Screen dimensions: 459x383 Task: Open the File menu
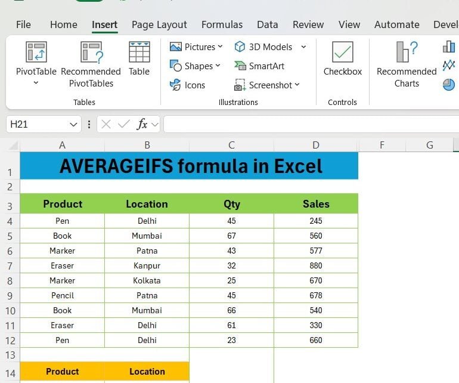pyautogui.click(x=23, y=24)
